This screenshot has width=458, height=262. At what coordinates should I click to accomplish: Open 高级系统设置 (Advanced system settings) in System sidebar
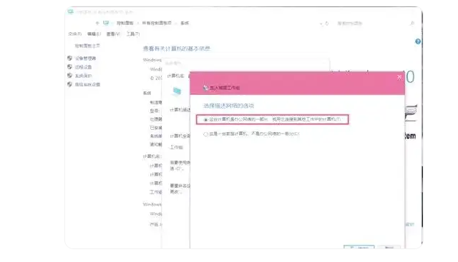87,84
